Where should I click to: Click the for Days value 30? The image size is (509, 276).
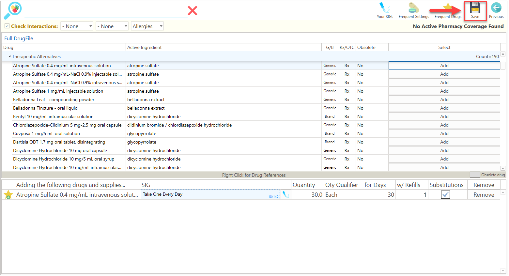click(379, 195)
